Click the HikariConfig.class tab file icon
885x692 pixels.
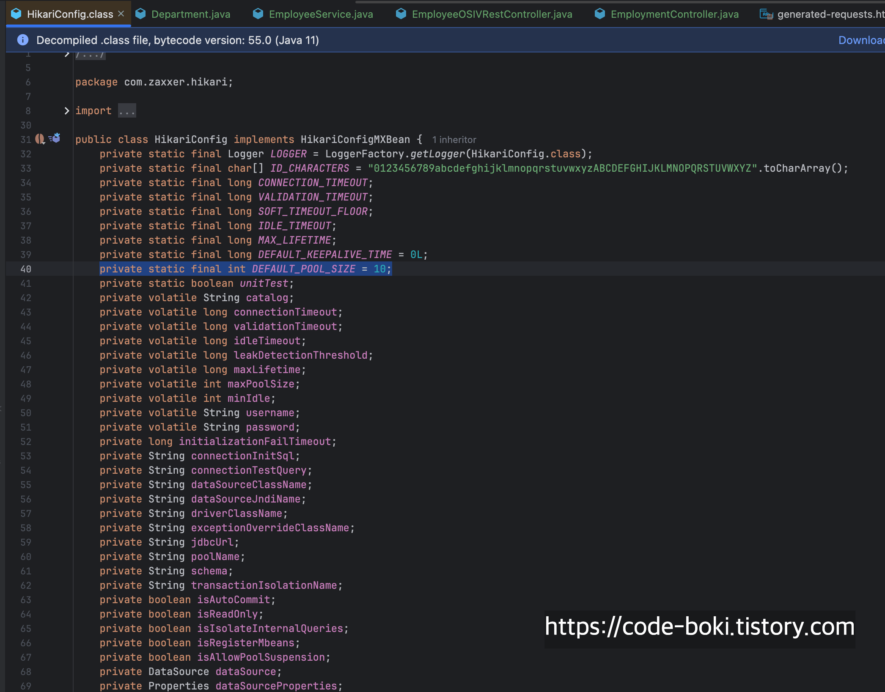click(16, 14)
